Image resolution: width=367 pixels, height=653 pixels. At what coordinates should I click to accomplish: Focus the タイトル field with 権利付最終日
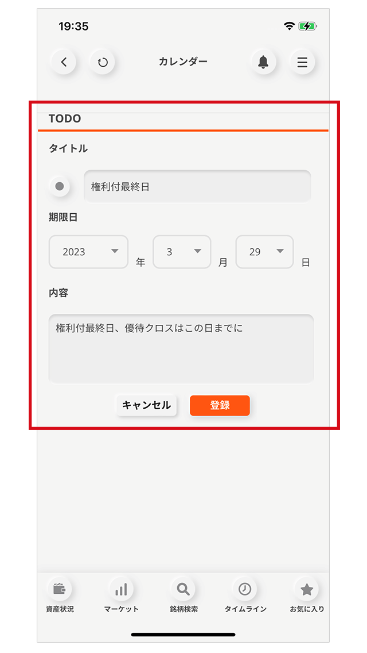tap(197, 186)
